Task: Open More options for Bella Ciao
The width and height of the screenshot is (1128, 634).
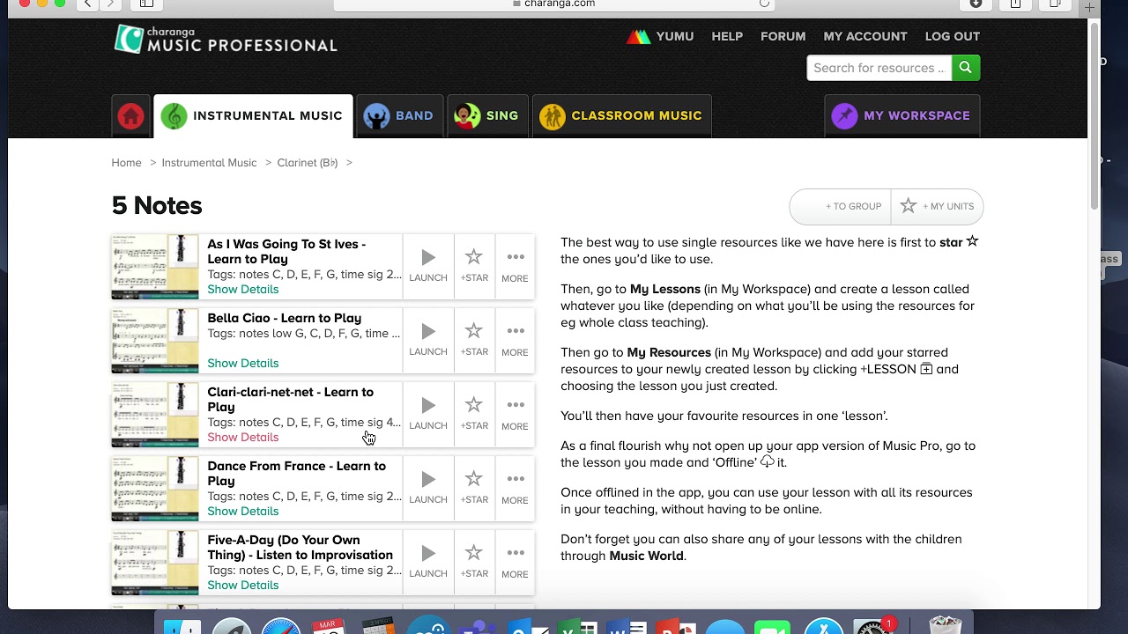Action: [515, 339]
